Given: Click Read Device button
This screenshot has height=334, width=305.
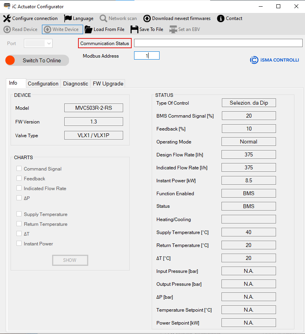Looking at the screenshot, I should [20, 29].
